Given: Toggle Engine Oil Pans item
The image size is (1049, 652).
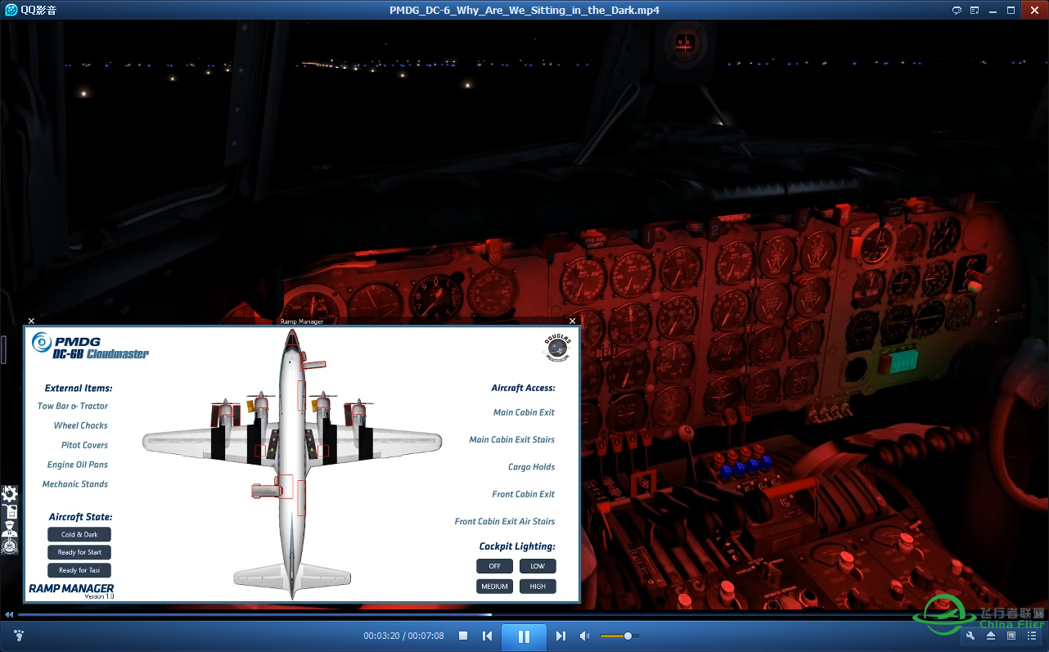Looking at the screenshot, I should tap(78, 465).
